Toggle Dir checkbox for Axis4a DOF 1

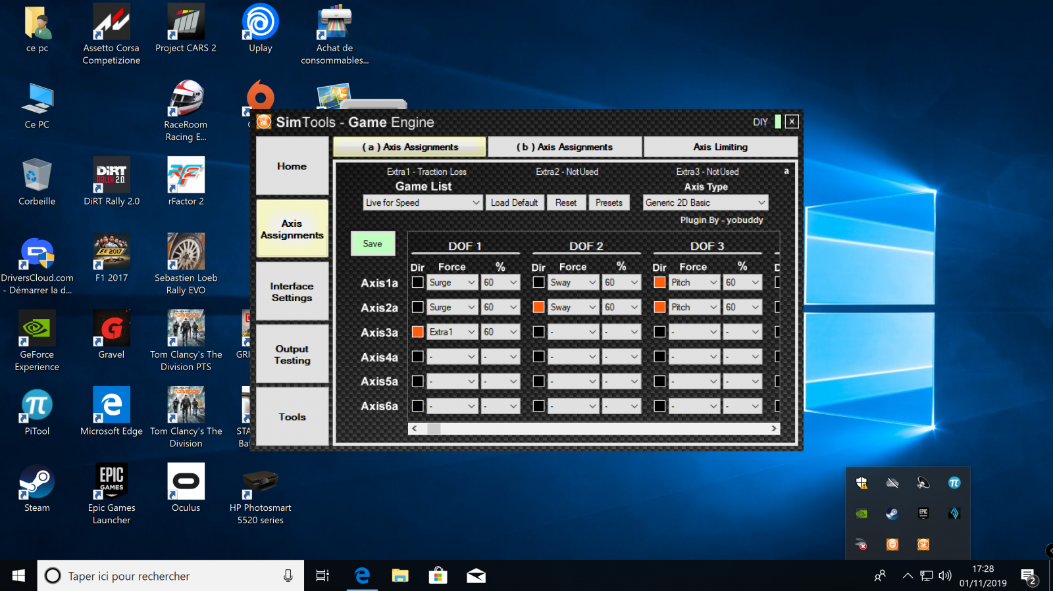417,356
